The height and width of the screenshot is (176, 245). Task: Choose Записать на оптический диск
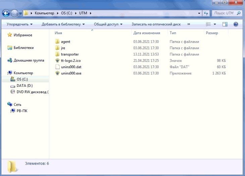click(156, 24)
